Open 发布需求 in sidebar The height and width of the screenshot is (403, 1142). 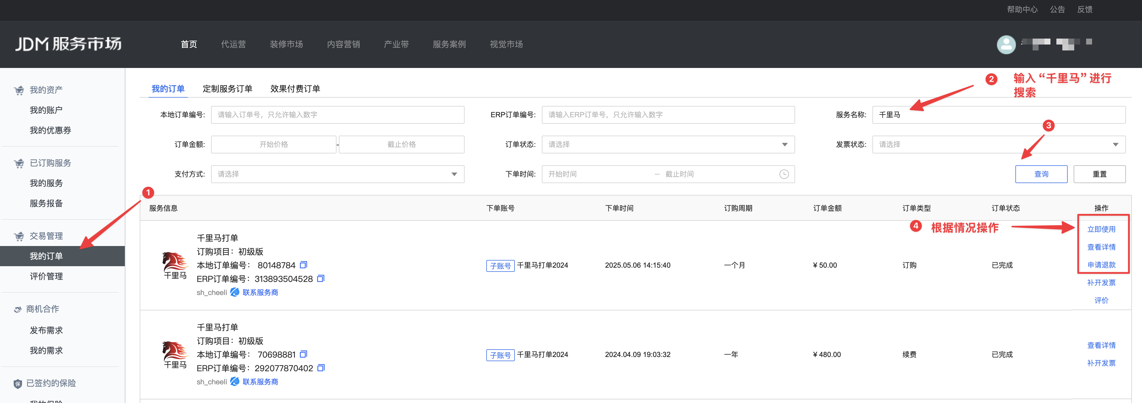coord(46,331)
